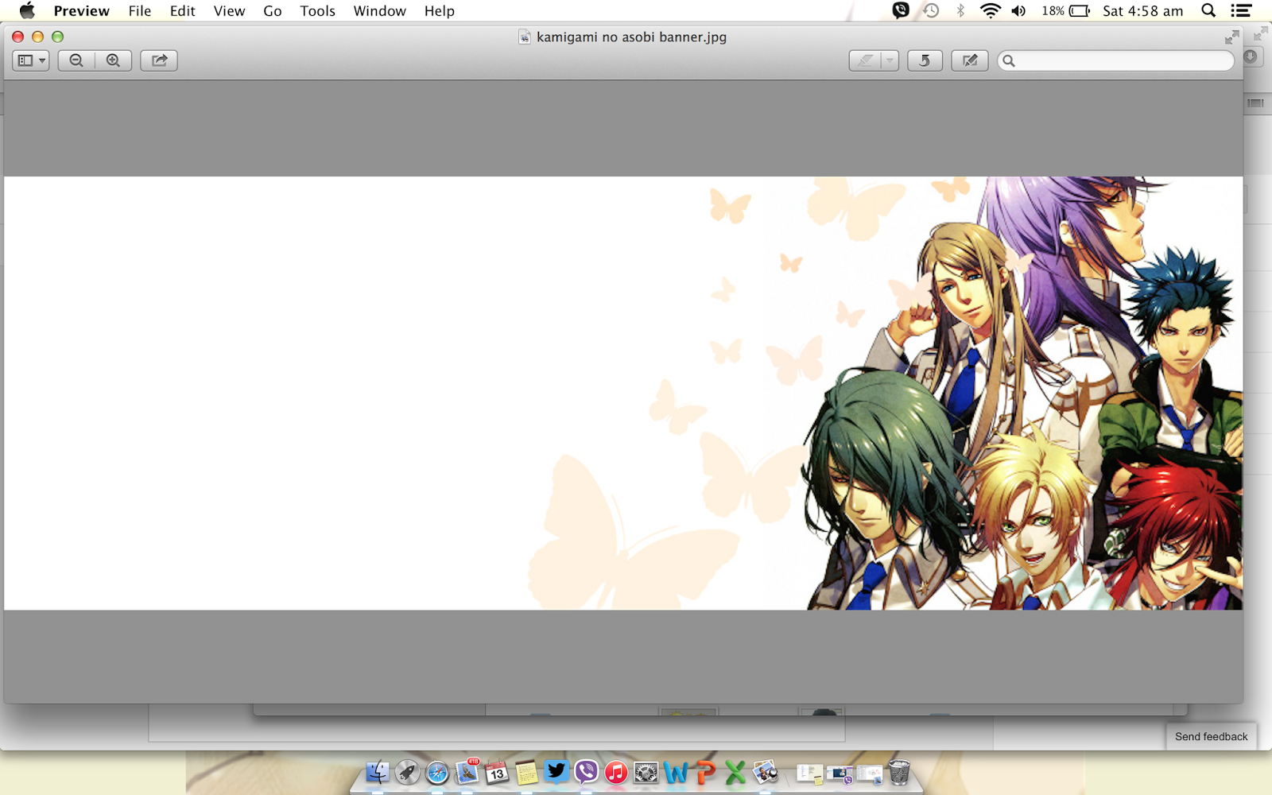Open Calendar from the Dock

coord(497,772)
